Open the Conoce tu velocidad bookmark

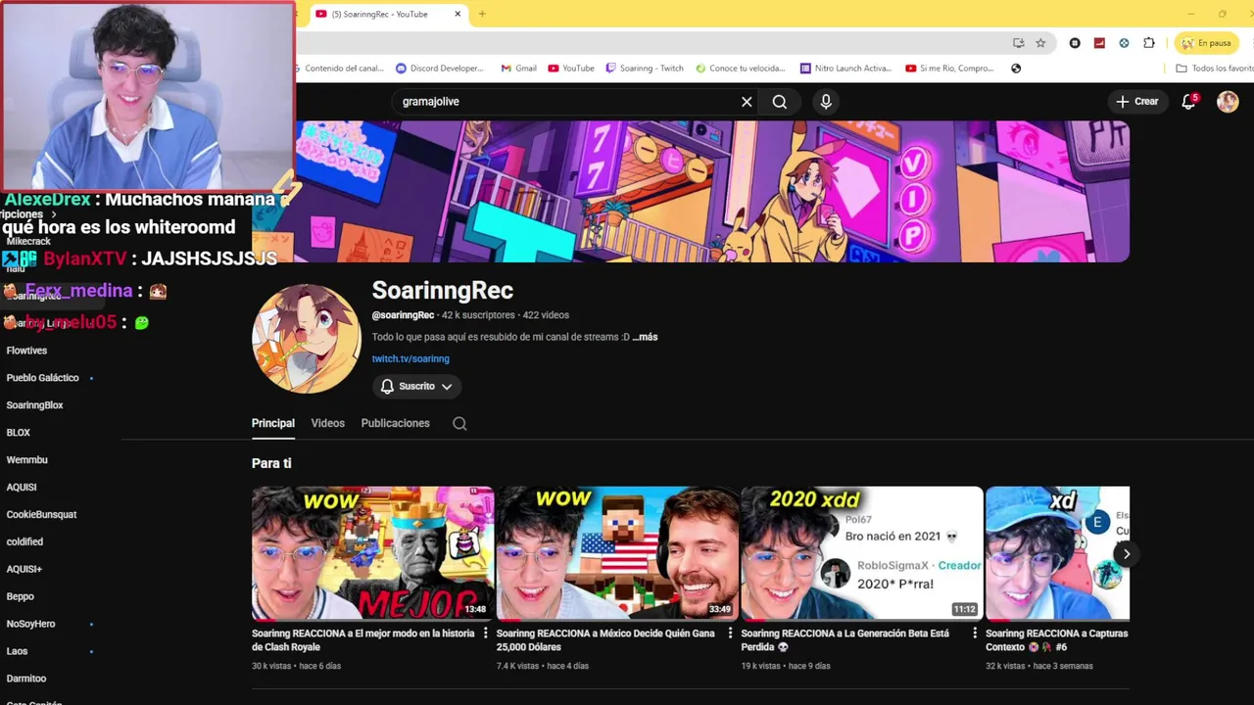pos(741,69)
